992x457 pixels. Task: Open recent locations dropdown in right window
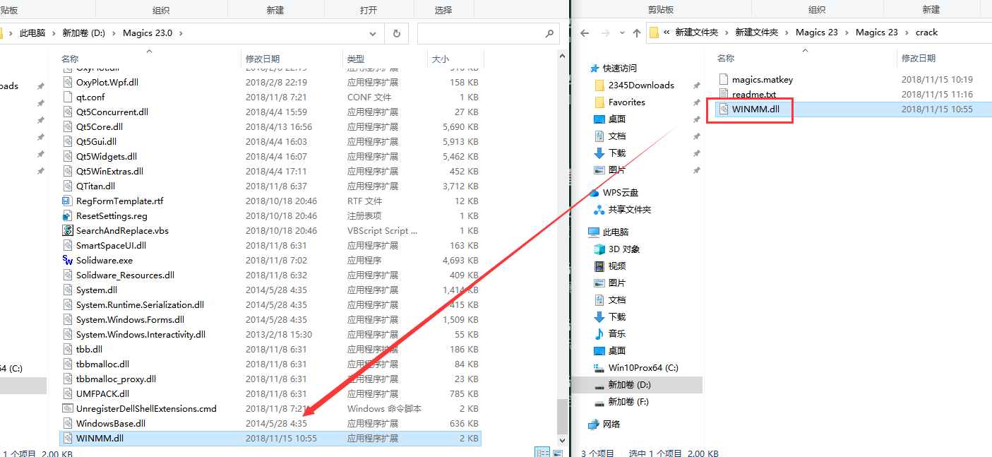coord(622,32)
